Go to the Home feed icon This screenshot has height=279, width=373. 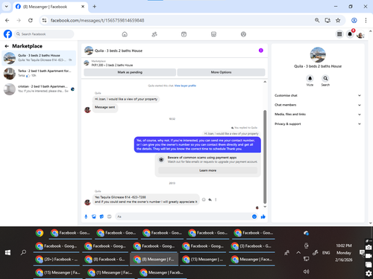coord(125,34)
